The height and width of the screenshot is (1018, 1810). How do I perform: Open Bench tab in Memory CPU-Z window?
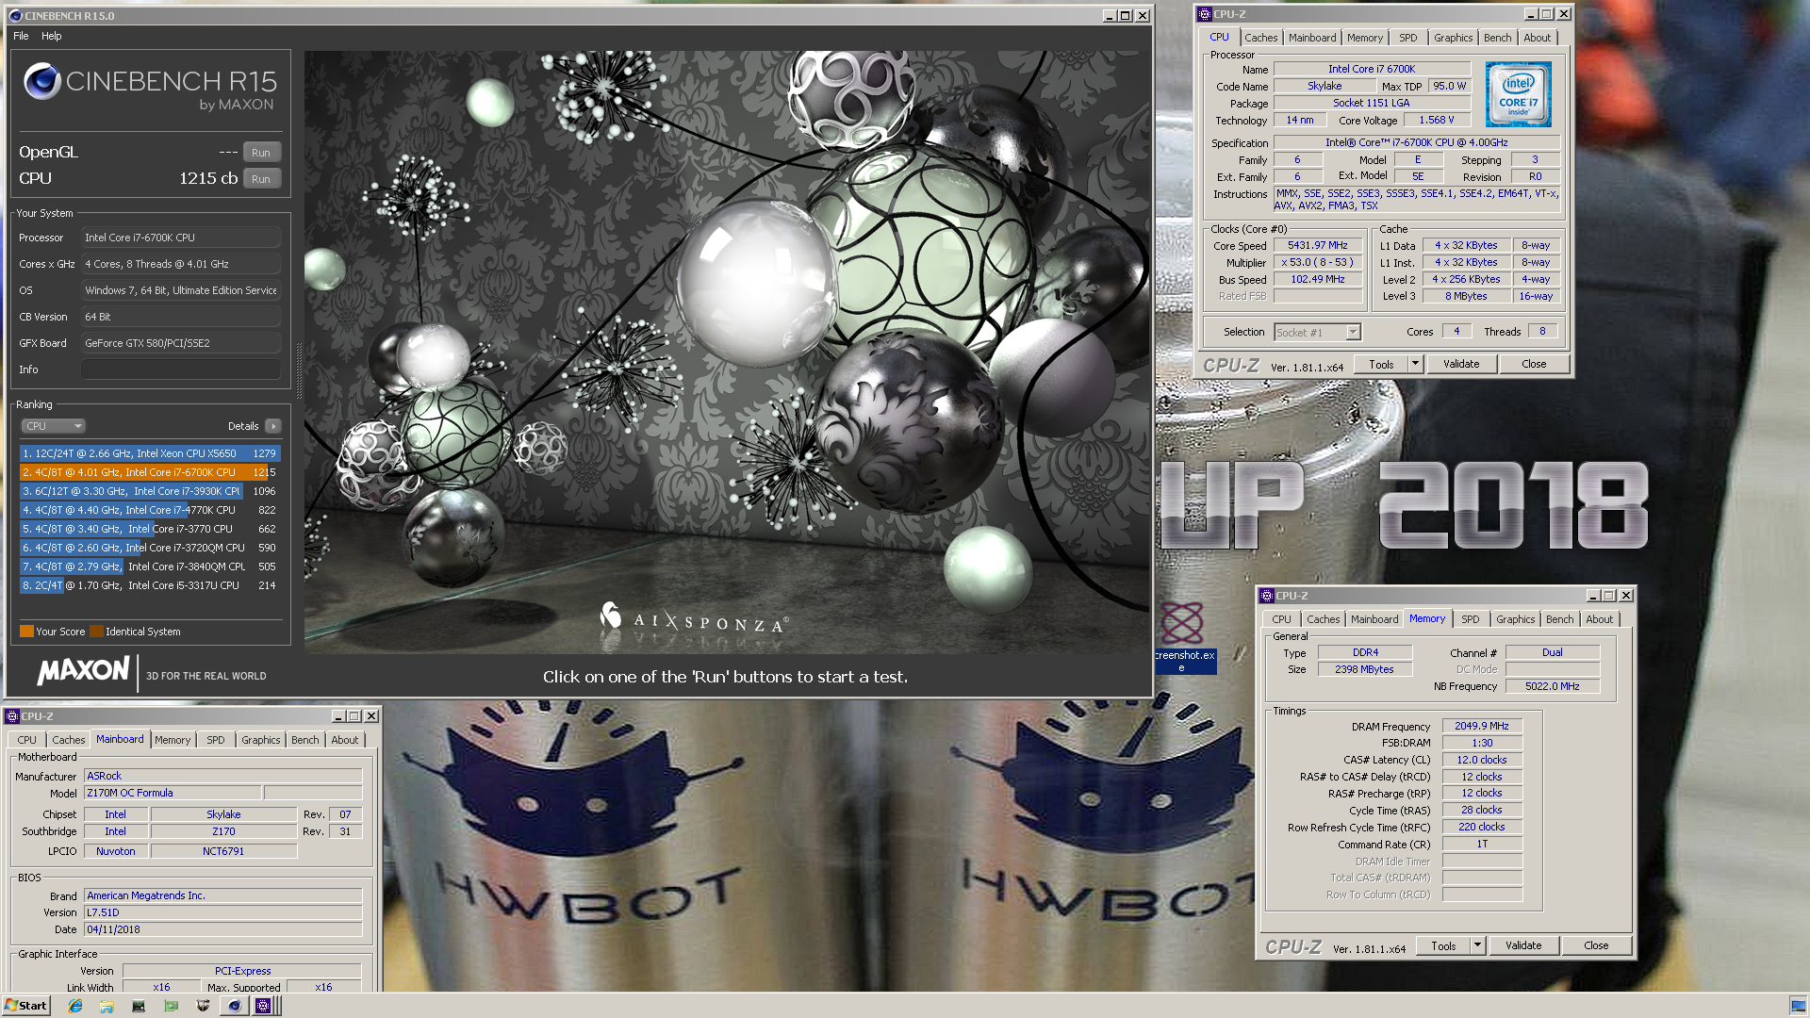pyautogui.click(x=1559, y=619)
